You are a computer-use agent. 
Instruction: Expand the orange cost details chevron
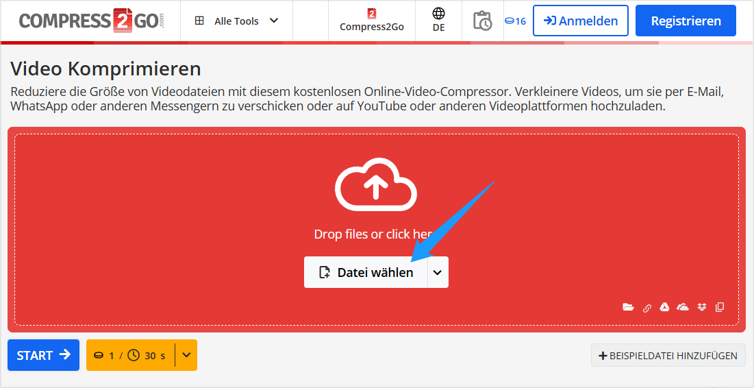186,355
